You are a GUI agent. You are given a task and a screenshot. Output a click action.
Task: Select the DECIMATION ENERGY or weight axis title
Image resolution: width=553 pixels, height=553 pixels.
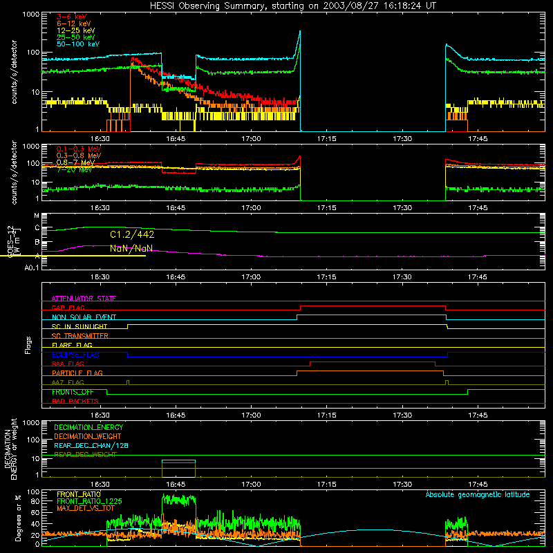tap(10, 449)
